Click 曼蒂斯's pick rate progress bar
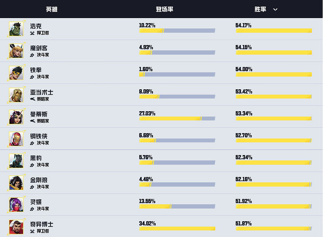Viewport: 323px width, 237px height. tap(177, 118)
